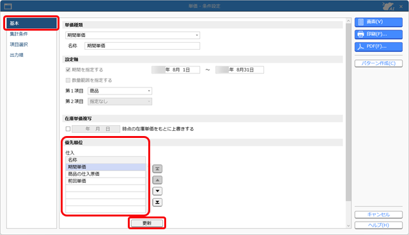Switch to the 集計条件 section
The image size is (409, 235).
click(x=19, y=34)
